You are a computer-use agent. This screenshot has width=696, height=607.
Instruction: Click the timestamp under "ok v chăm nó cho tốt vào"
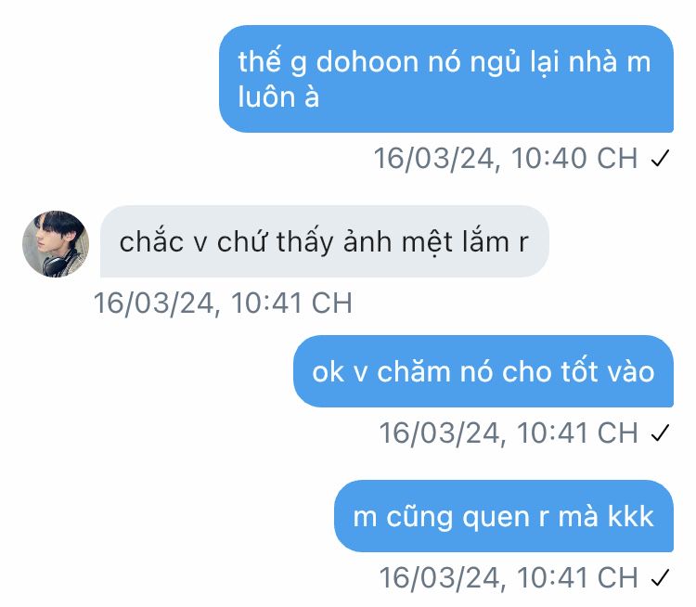[x=509, y=433]
